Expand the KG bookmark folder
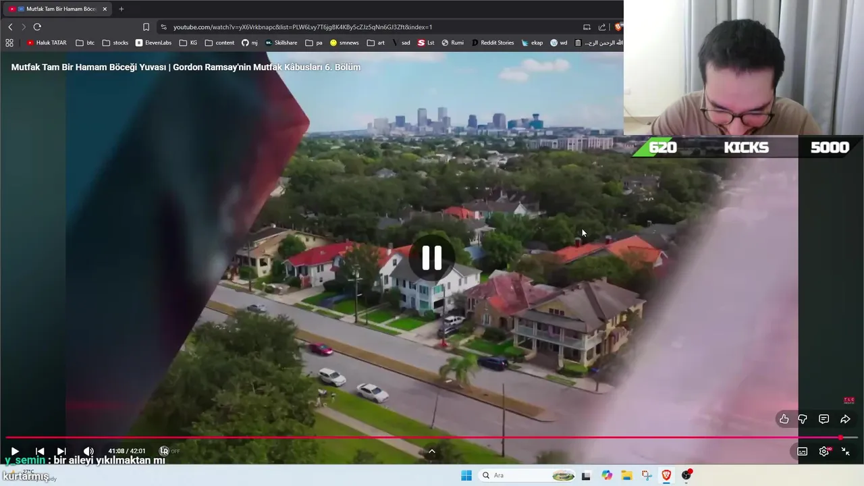Screen dimensions: 864x486 [x=188, y=43]
